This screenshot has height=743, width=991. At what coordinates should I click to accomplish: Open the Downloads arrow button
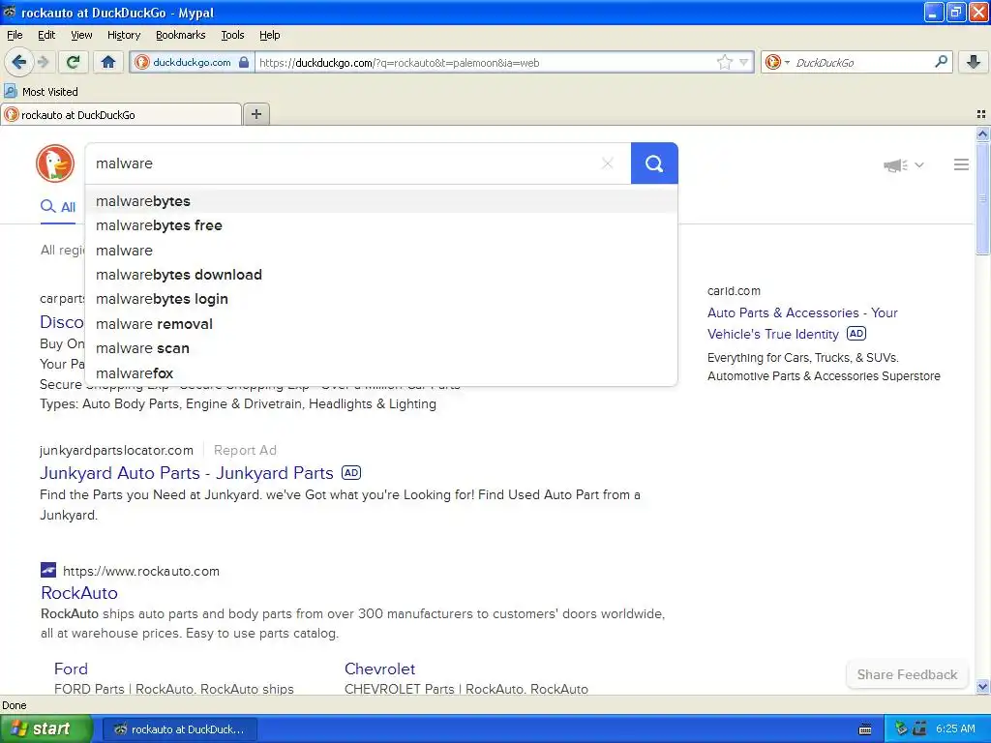[x=974, y=62]
